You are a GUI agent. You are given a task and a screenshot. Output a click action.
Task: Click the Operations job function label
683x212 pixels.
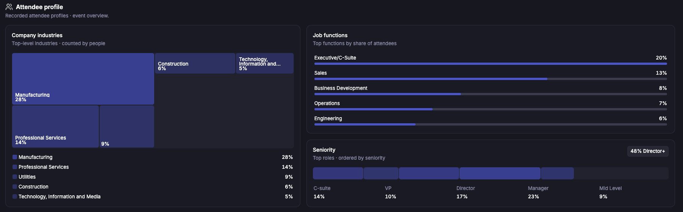point(327,103)
